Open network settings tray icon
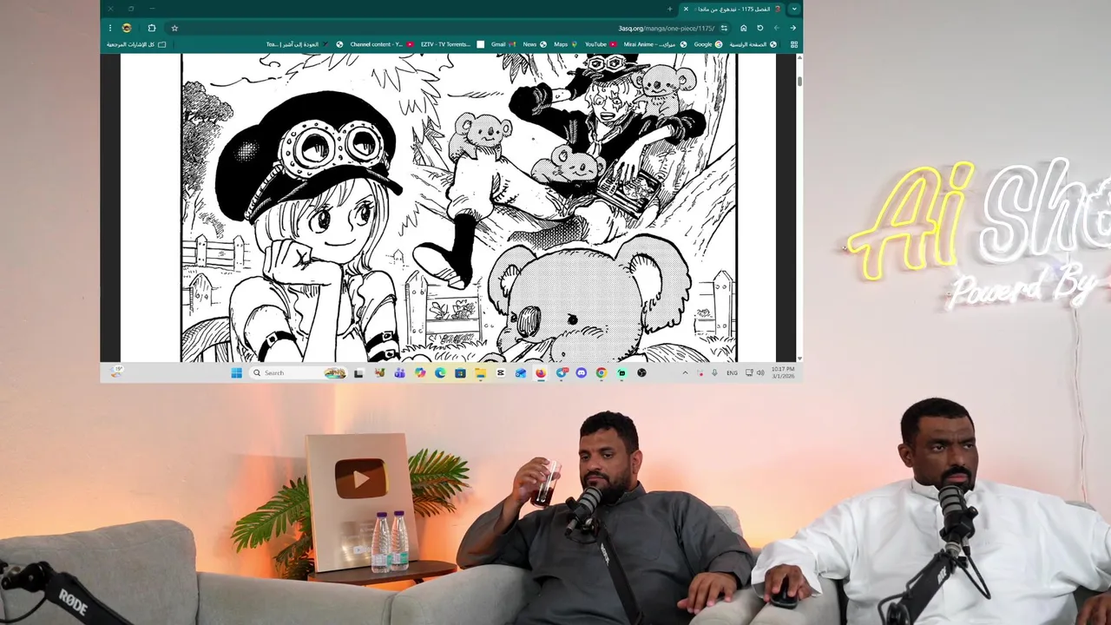 pos(750,372)
